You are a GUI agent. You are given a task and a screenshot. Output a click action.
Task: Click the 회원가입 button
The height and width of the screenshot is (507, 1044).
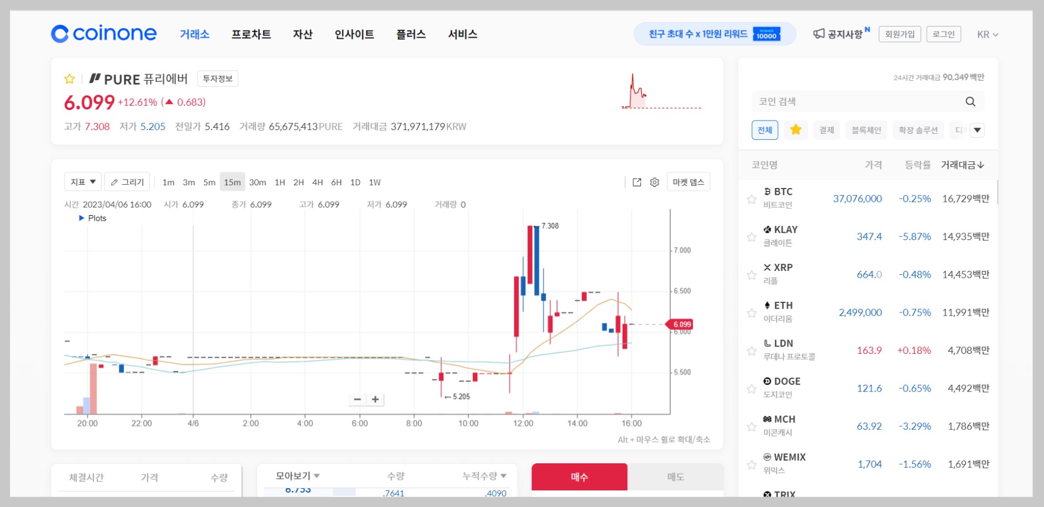point(900,34)
